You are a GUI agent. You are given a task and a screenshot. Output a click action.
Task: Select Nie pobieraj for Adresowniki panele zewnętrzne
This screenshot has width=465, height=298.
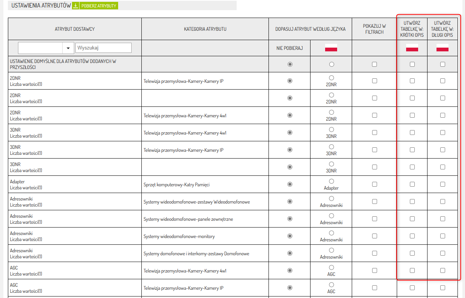pos(289,219)
